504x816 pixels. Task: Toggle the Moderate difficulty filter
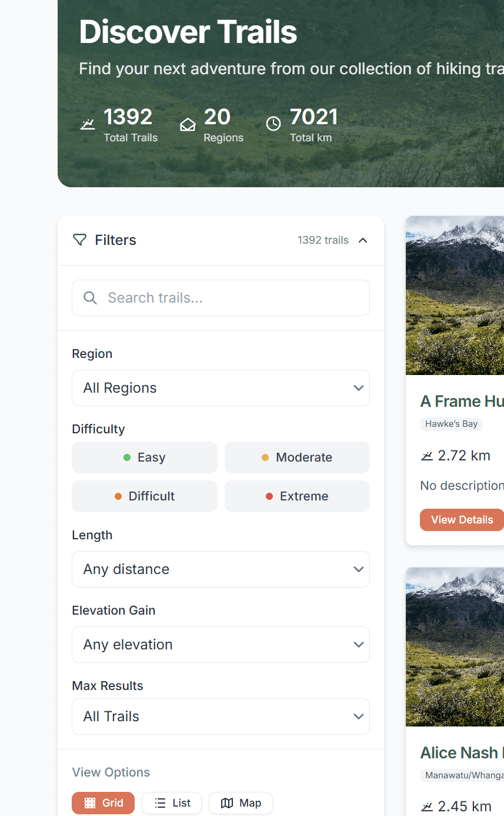coord(297,457)
